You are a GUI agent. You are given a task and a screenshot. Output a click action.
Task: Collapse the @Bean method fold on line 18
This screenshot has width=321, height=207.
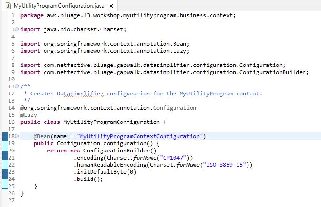(x=17, y=136)
